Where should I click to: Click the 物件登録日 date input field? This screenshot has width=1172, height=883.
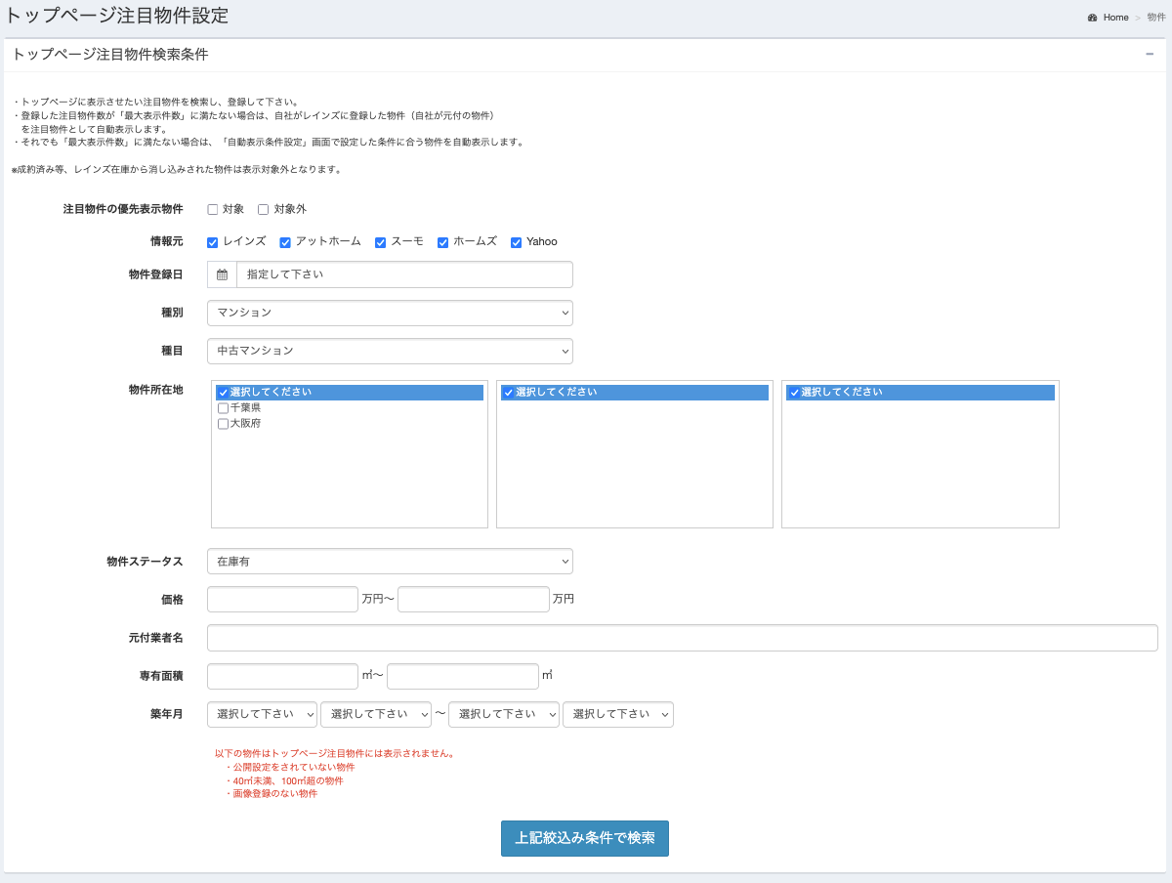click(404, 274)
